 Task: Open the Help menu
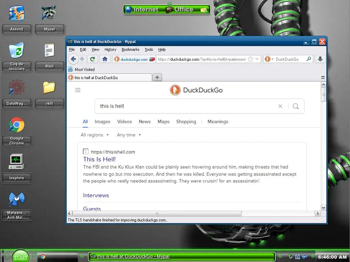(x=162, y=49)
